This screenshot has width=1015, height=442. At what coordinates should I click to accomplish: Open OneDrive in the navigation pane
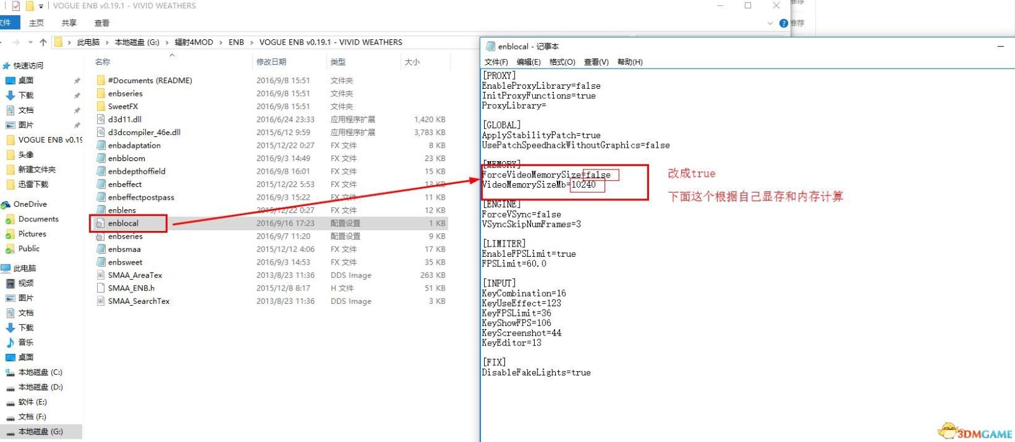pos(30,204)
